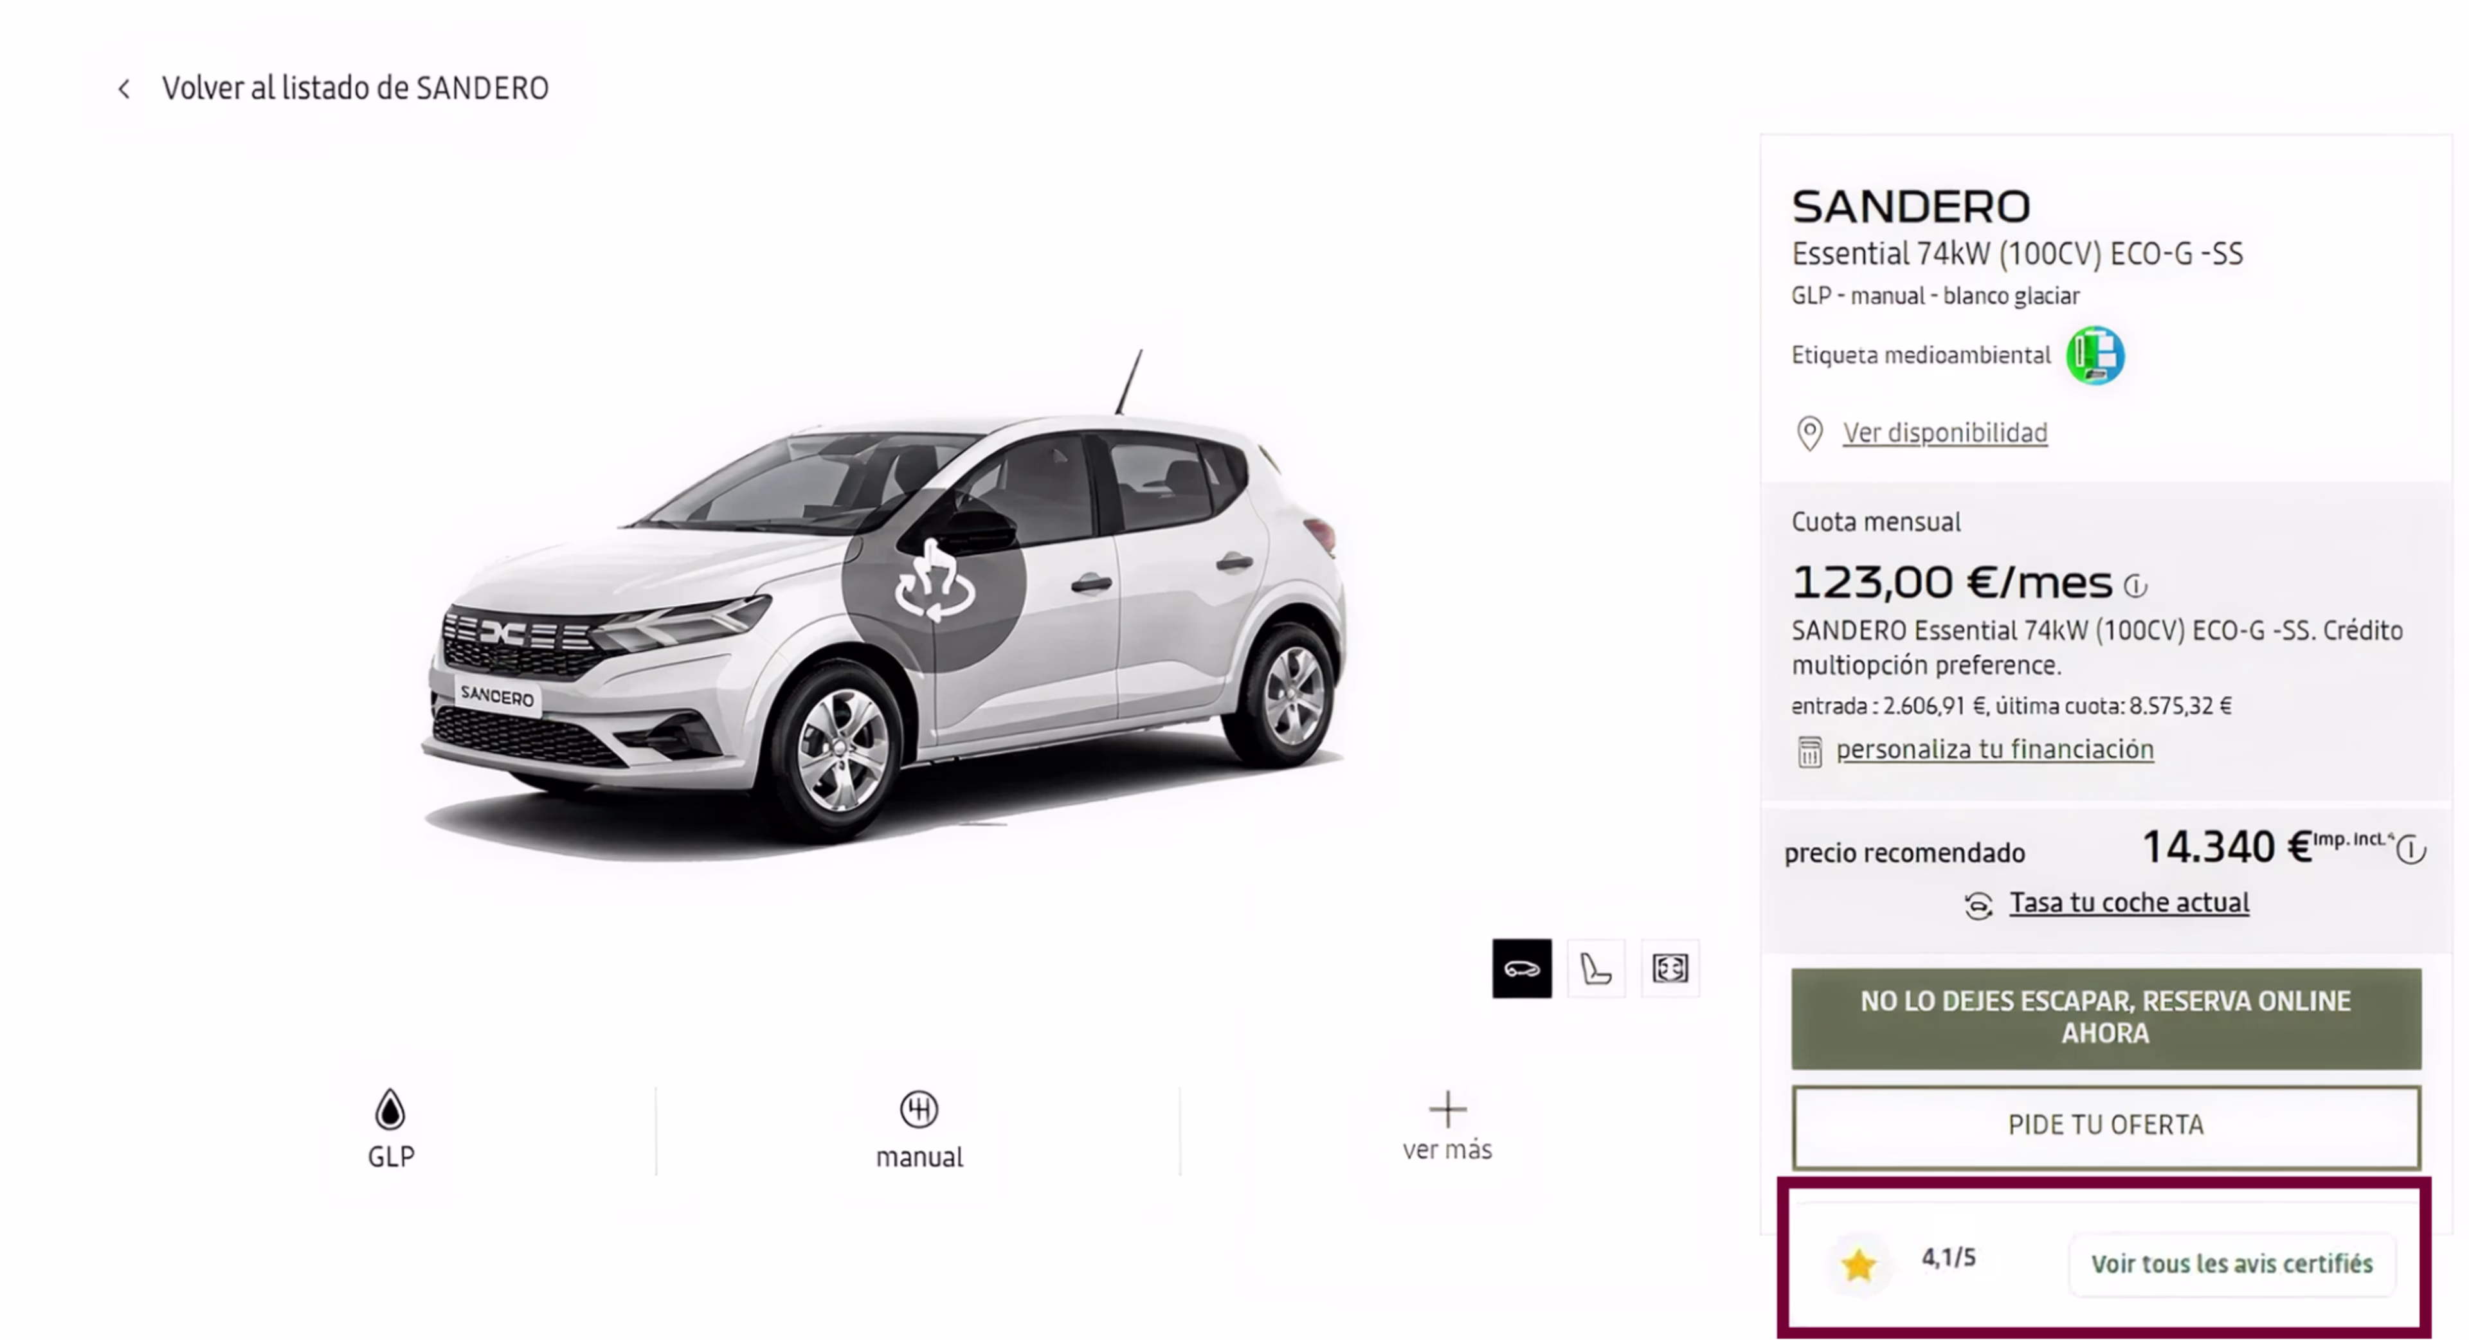Select the exterior car view icon
2469x1340 pixels.
click(x=1521, y=968)
